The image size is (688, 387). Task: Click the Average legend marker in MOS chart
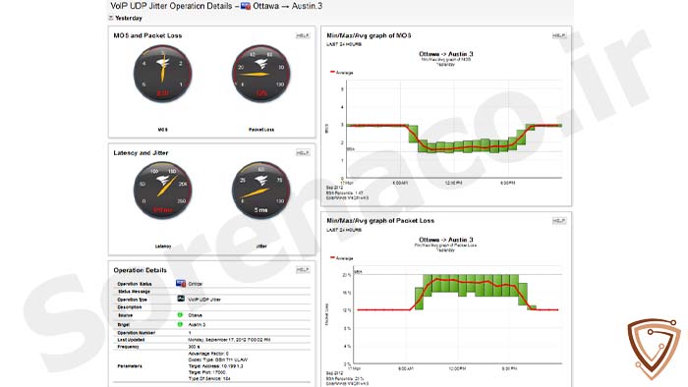coord(332,72)
